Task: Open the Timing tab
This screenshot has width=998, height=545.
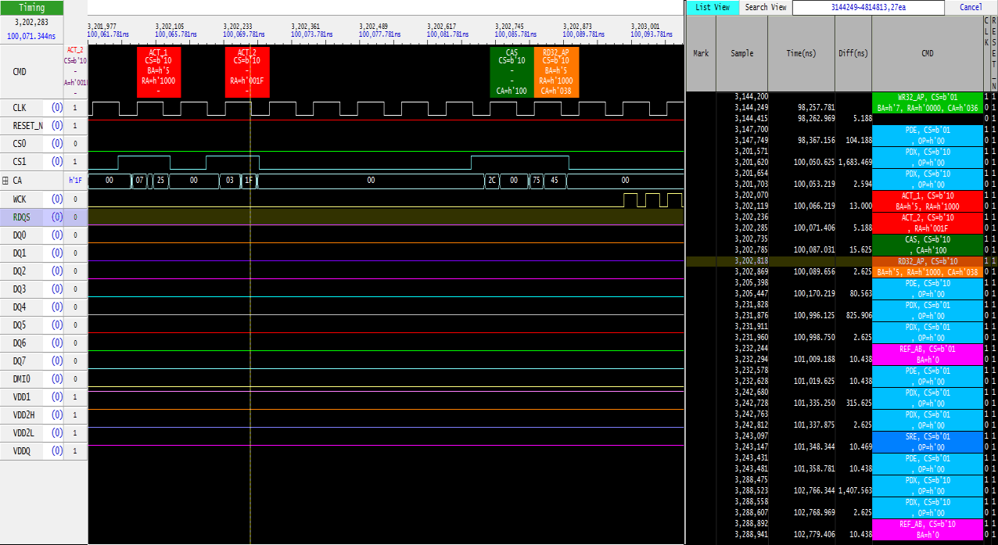Action: pos(32,7)
